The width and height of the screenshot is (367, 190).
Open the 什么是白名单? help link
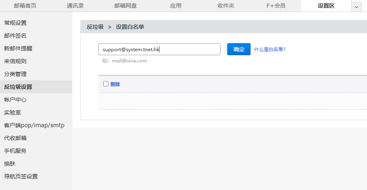pyautogui.click(x=269, y=50)
